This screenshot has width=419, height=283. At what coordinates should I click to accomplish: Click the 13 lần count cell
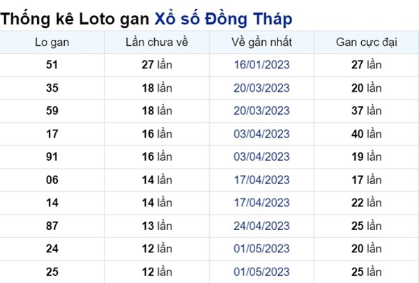pos(157,226)
